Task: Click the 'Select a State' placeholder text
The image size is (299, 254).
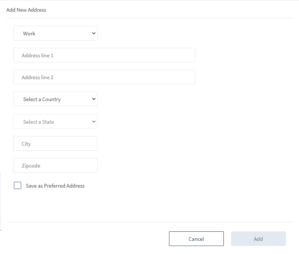Action: click(x=38, y=122)
